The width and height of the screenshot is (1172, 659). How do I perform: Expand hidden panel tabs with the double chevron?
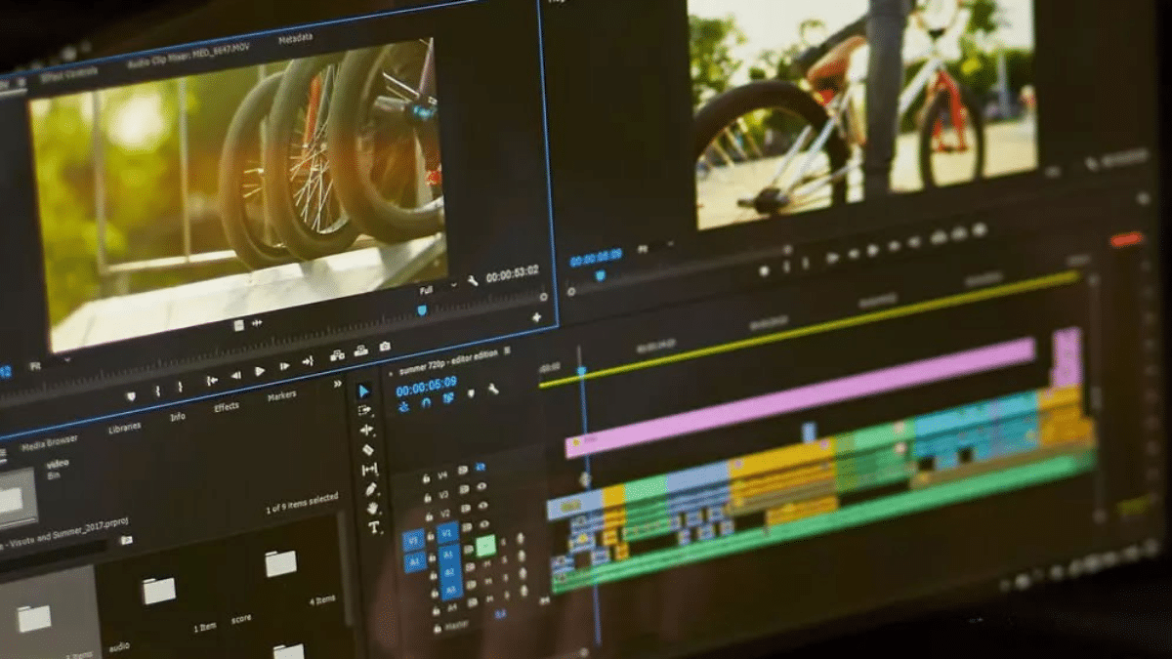coord(338,384)
